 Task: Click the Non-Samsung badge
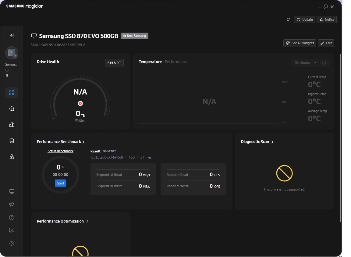[135, 36]
